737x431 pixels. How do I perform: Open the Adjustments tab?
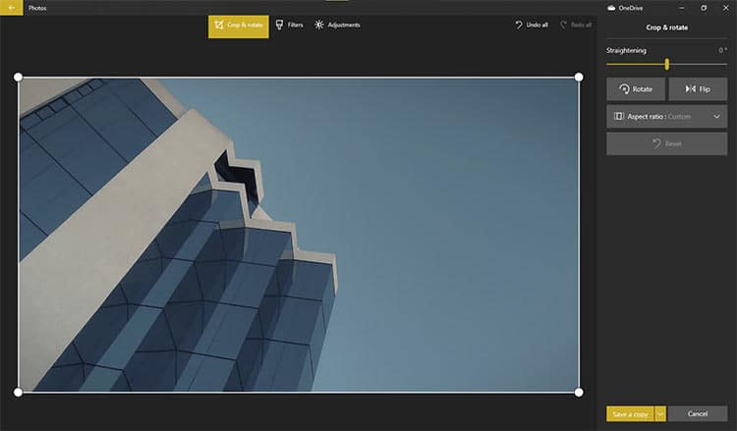(x=337, y=25)
